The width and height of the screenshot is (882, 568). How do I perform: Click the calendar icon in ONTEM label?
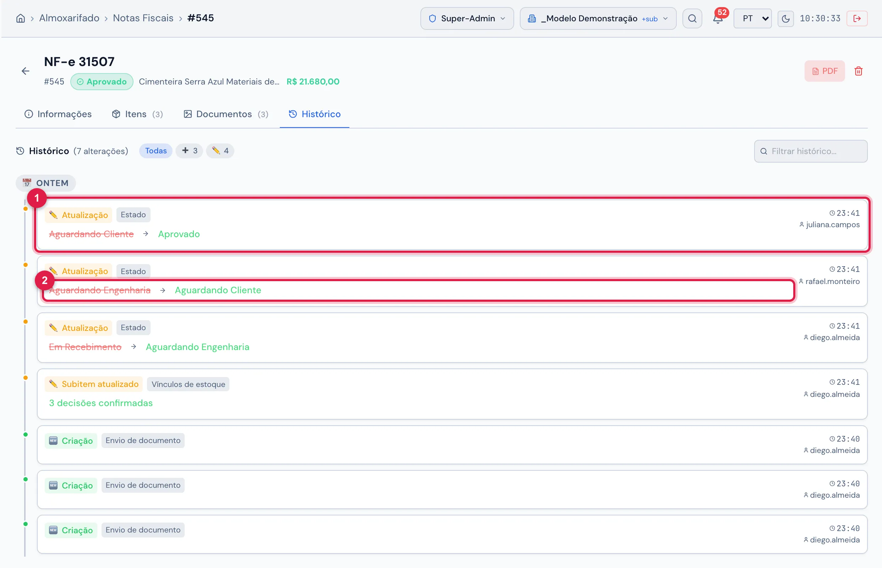tap(27, 182)
